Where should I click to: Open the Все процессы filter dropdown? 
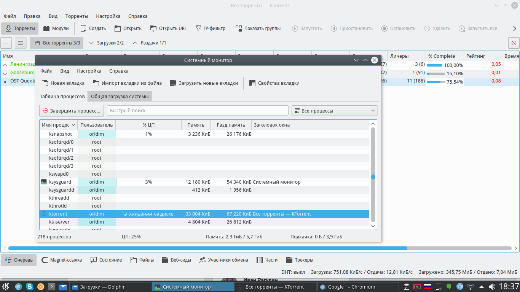(x=334, y=111)
